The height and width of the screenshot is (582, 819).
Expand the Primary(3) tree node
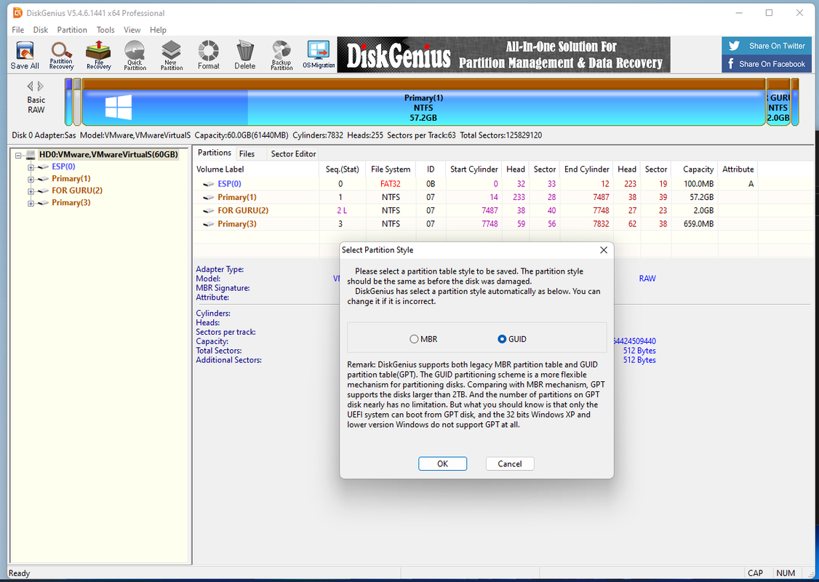pos(31,203)
